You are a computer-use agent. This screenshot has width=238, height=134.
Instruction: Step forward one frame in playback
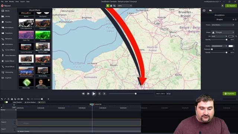click(88, 94)
